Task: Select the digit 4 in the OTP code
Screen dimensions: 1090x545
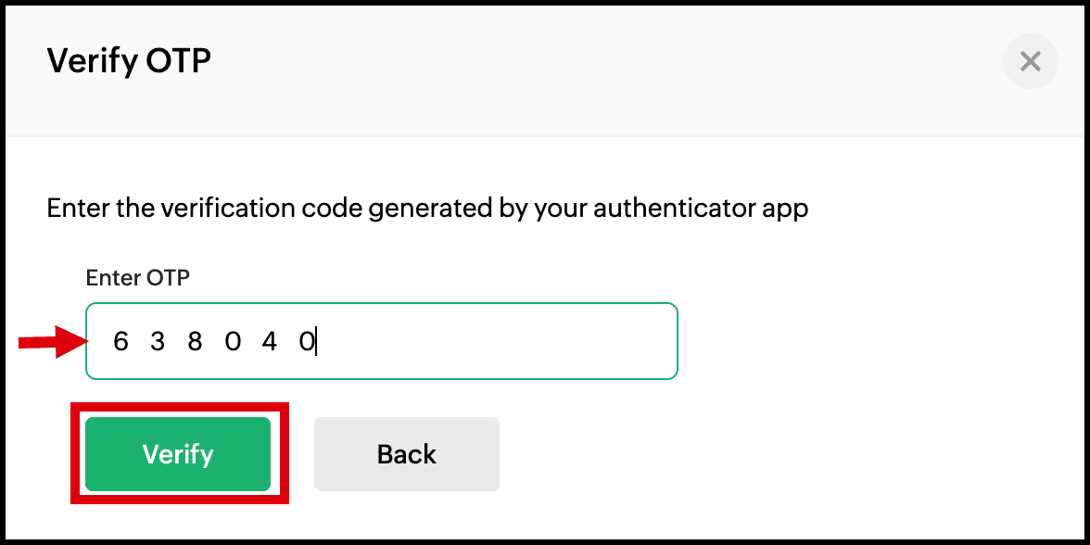Action: click(x=270, y=342)
